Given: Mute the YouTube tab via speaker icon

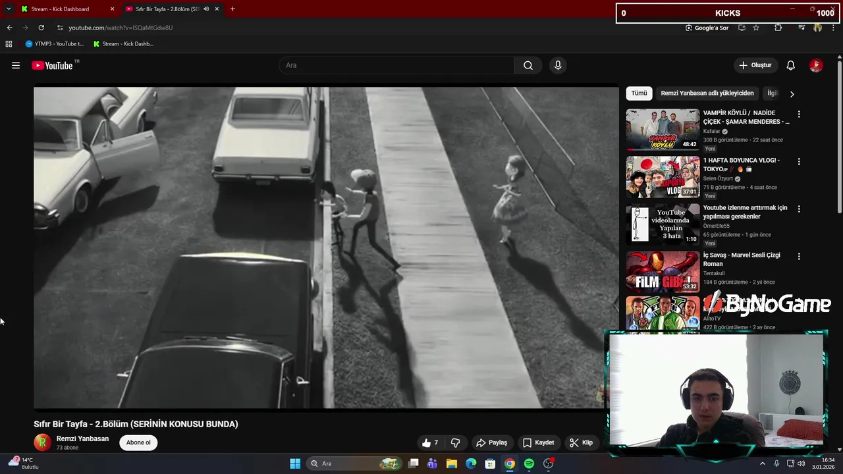Looking at the screenshot, I should (x=207, y=9).
